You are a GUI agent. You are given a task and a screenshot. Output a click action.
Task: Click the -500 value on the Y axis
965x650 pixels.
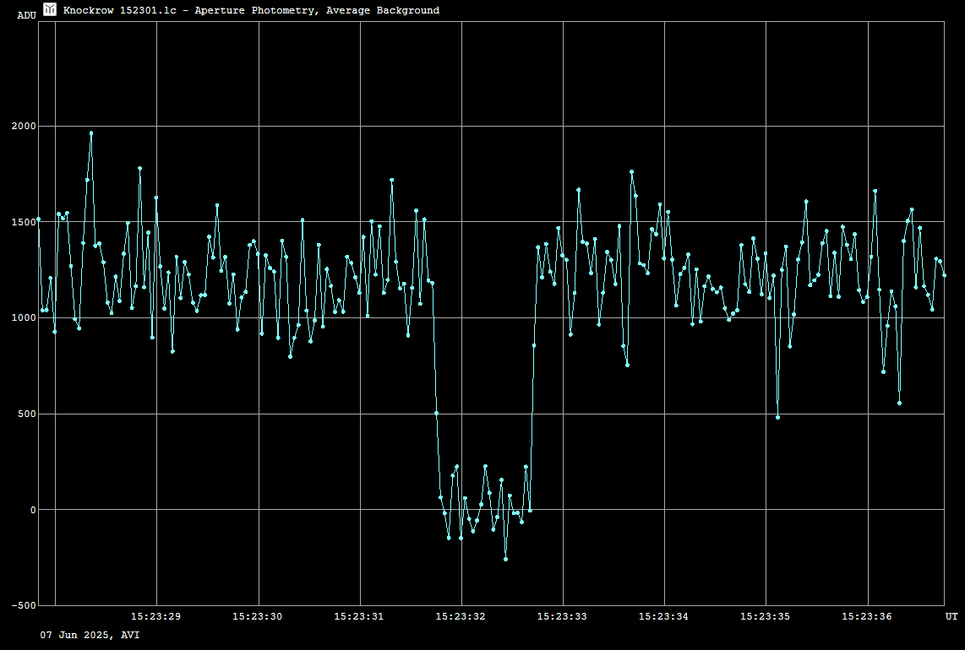(x=24, y=606)
